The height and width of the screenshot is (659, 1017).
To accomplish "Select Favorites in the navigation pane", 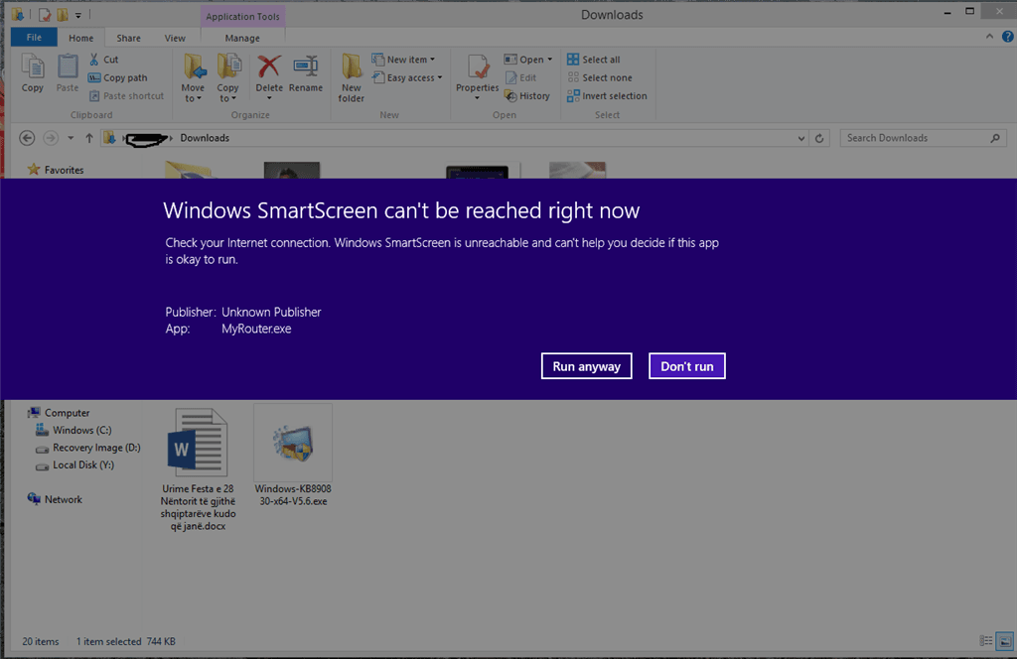I will pyautogui.click(x=56, y=170).
